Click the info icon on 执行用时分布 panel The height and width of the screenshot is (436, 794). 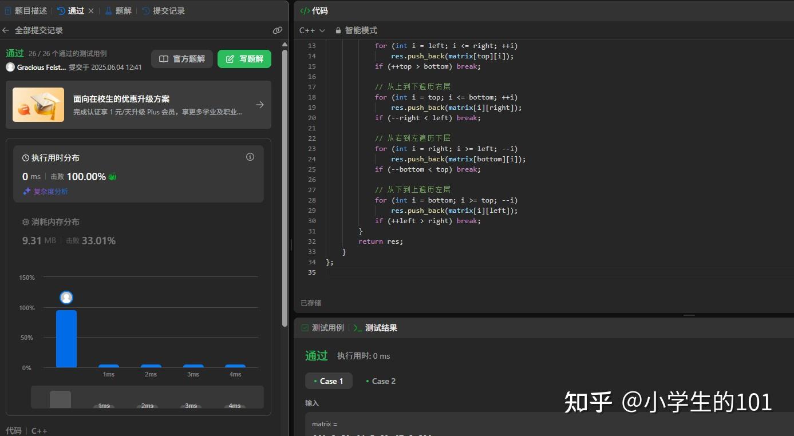(x=250, y=157)
